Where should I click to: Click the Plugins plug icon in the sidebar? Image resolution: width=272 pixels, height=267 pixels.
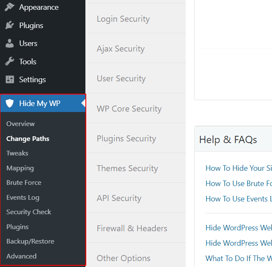(x=9, y=25)
